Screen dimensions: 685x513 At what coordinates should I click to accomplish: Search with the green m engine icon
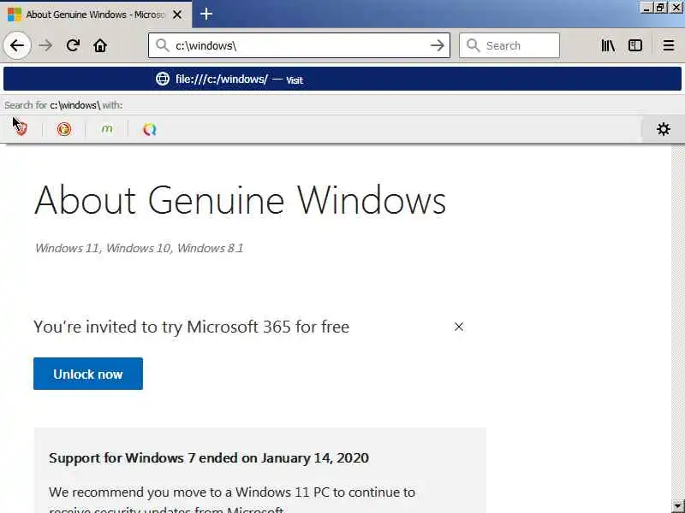coord(107,129)
